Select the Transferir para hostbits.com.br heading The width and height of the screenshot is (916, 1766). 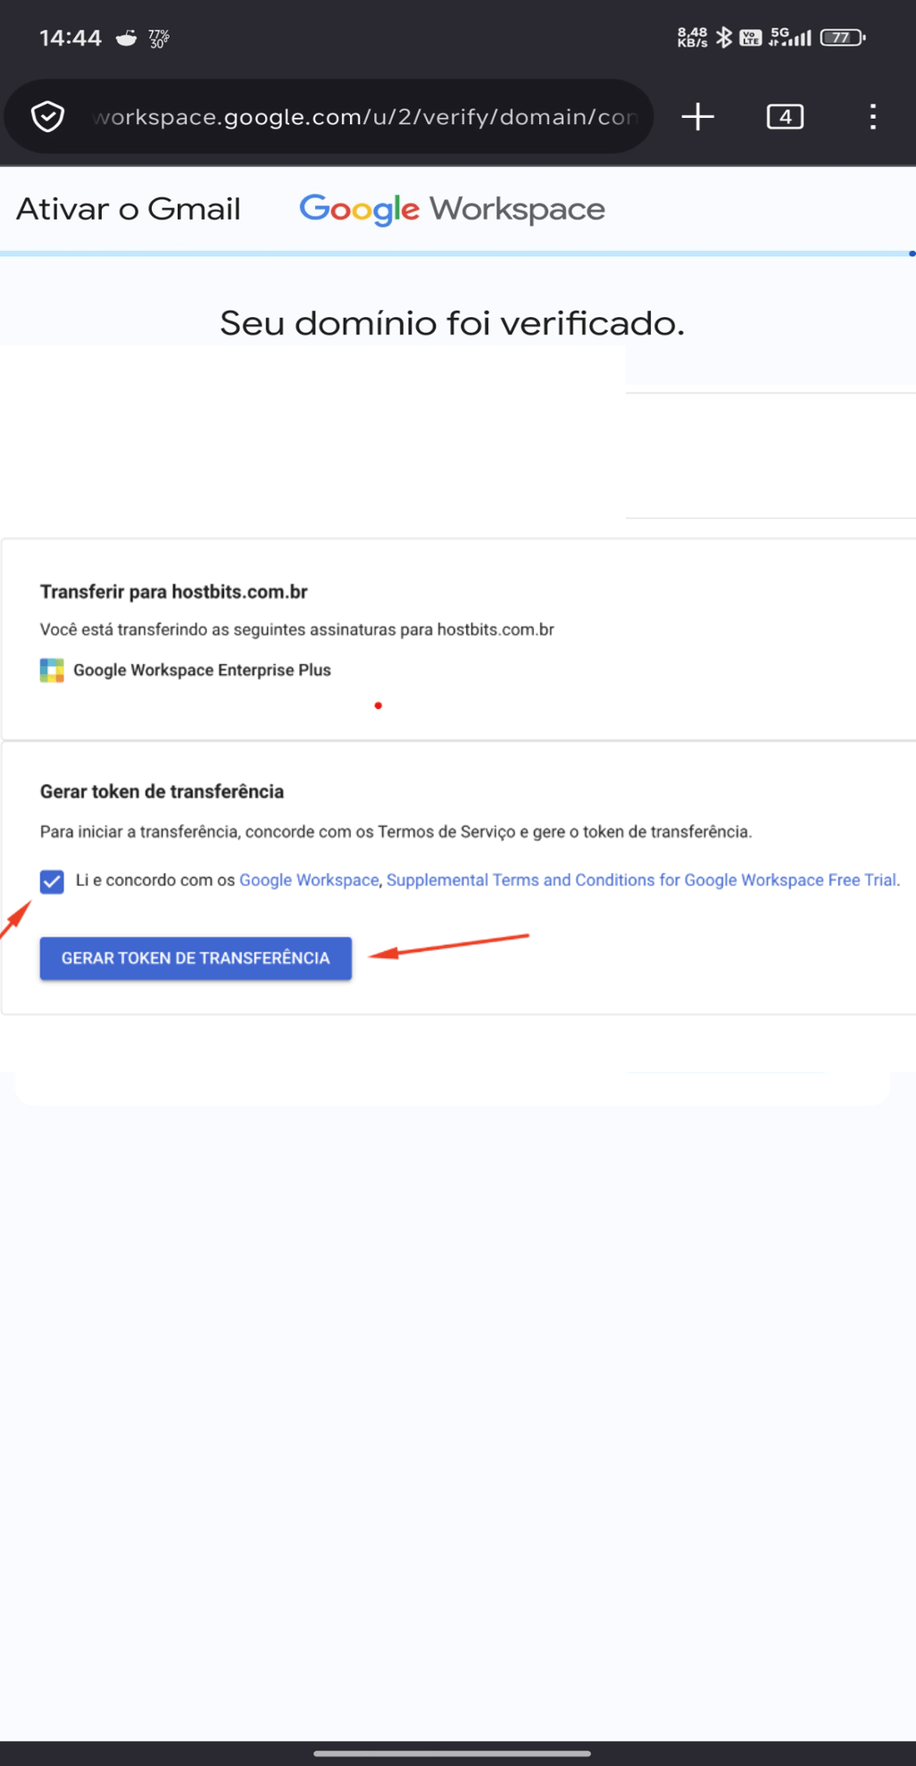(174, 592)
